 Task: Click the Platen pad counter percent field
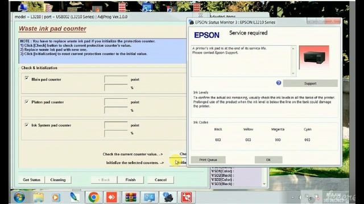point(116,110)
